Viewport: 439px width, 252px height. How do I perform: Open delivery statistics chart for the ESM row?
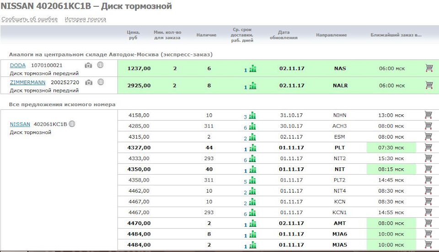click(252, 137)
